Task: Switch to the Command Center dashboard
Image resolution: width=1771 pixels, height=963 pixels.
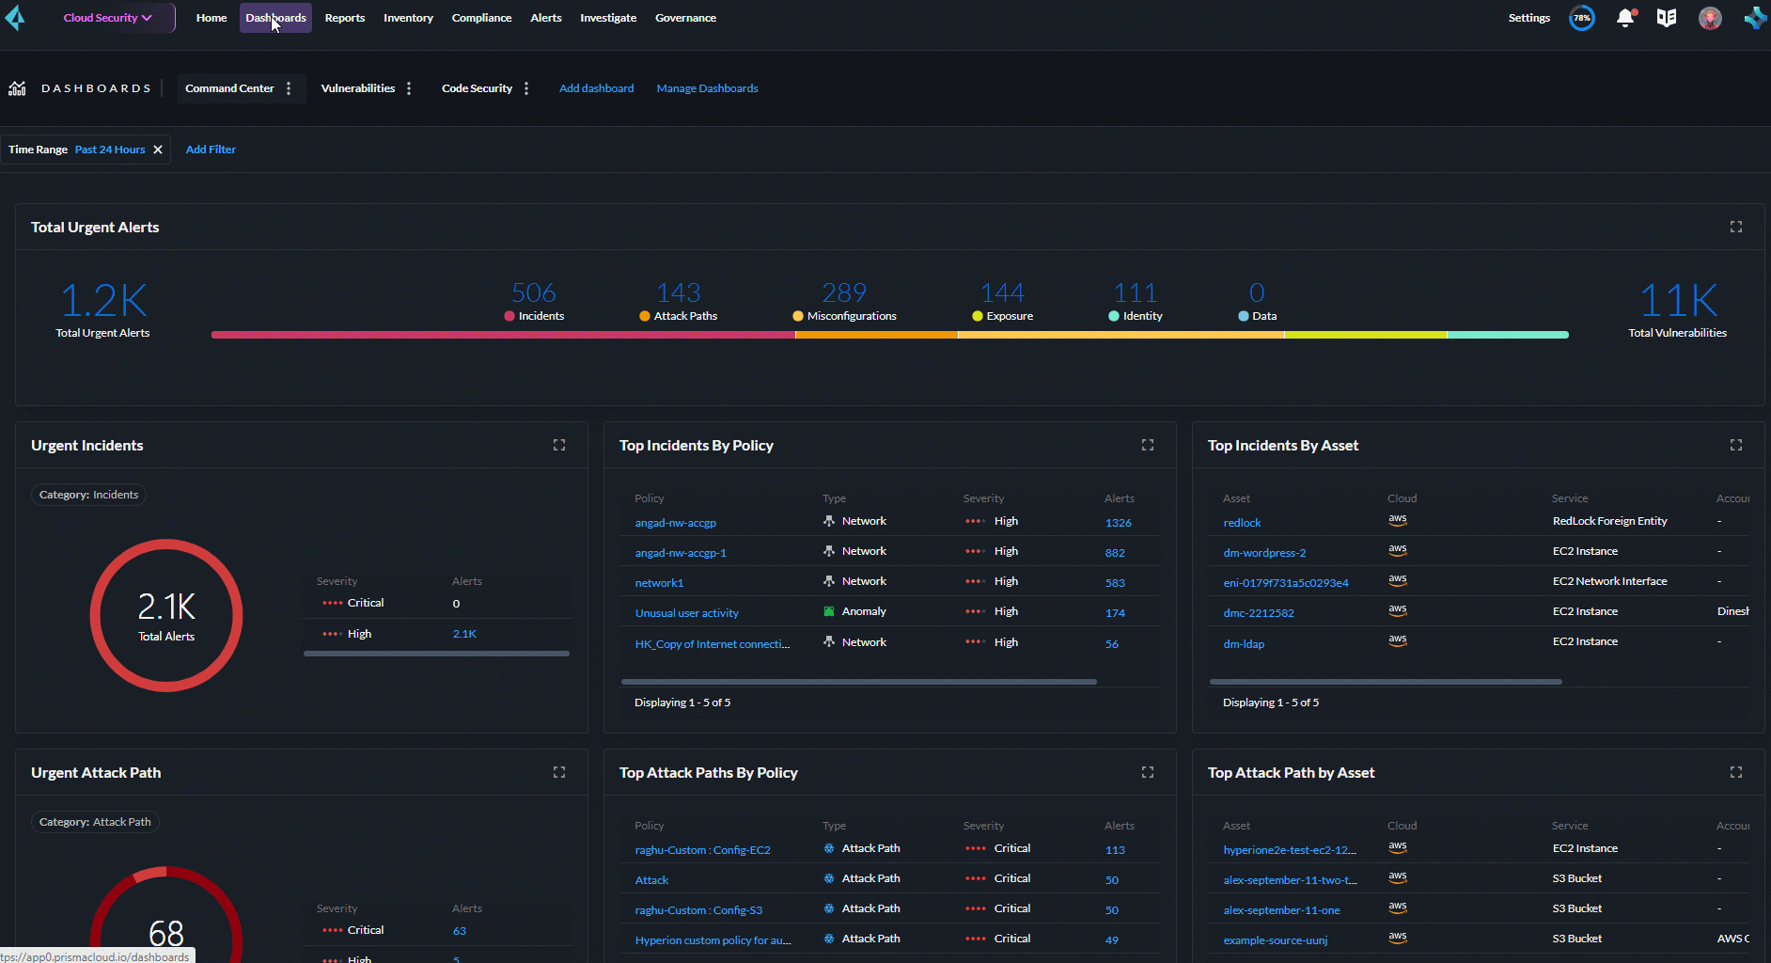Action: point(229,88)
